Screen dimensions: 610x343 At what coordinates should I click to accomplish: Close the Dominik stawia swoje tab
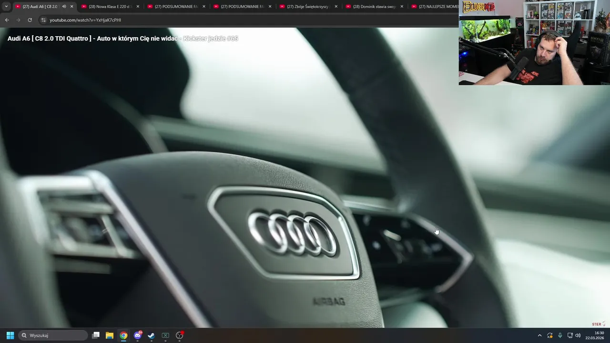402,7
